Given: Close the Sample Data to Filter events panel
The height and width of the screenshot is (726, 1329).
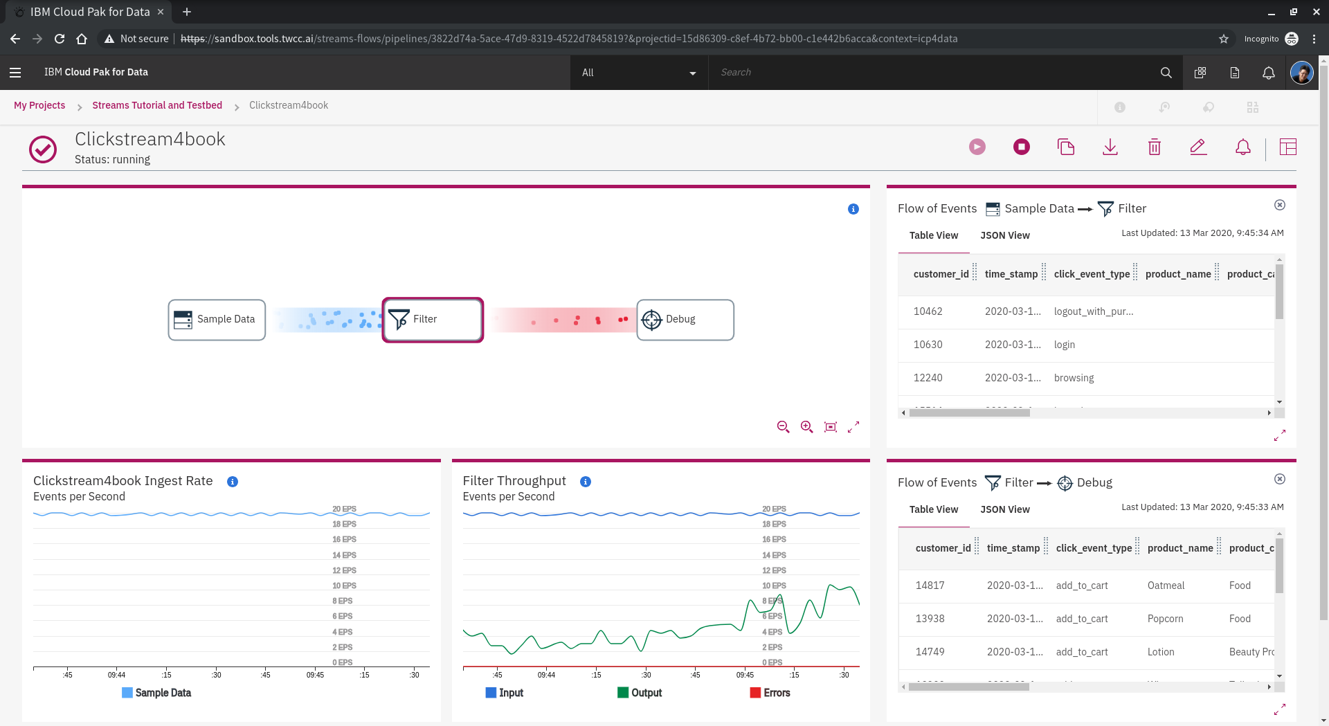Looking at the screenshot, I should click(1280, 205).
